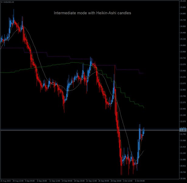Click the 25.225 price scale label
Viewport: 187px width, 183px height.
183,1
